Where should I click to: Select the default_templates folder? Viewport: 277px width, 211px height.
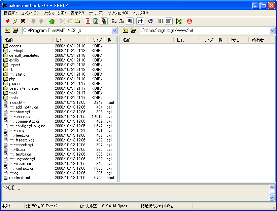(24, 55)
